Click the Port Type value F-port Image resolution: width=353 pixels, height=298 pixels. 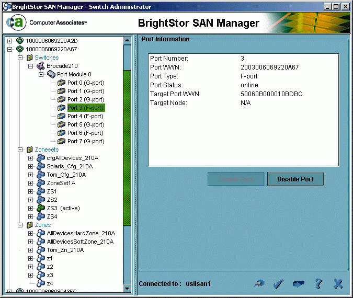249,76
